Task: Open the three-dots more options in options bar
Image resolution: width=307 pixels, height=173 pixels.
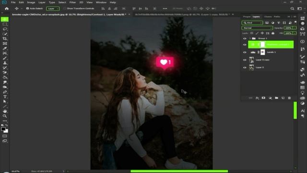Action: pyautogui.click(x=165, y=9)
